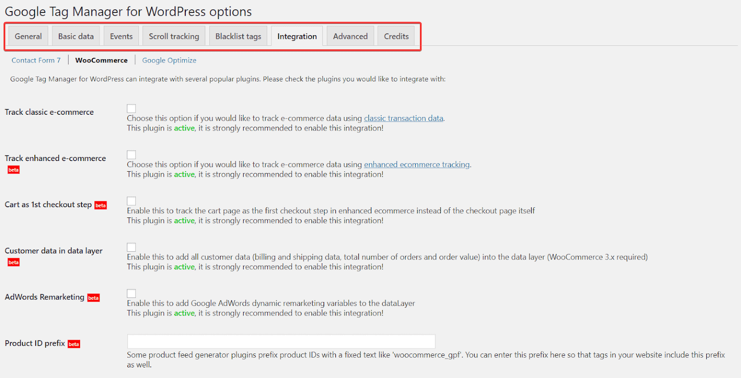Viewport: 741px width, 378px height.
Task: Switch to the Basic data tab
Action: click(x=76, y=36)
